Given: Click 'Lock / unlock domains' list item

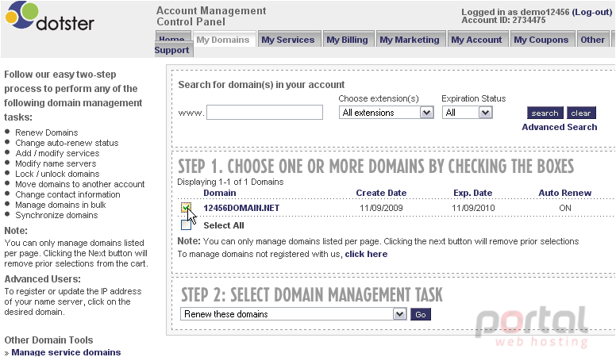Looking at the screenshot, I should [57, 174].
